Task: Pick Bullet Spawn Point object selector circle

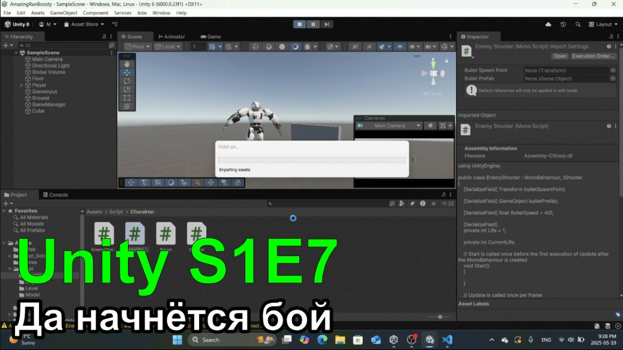Action: (x=612, y=70)
